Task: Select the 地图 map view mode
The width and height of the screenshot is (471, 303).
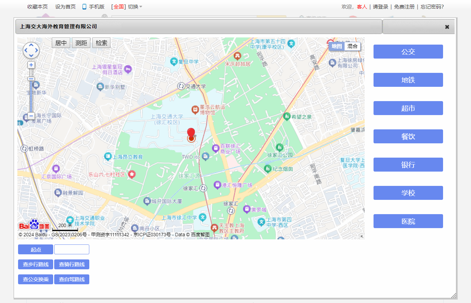Action: pyautogui.click(x=337, y=46)
